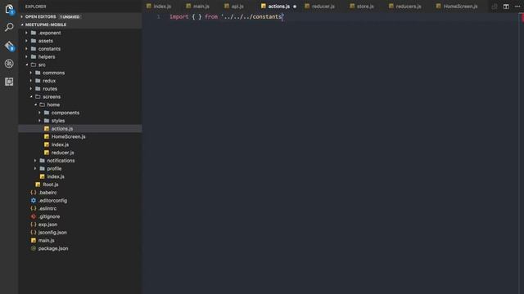Click the .babelrc braces icon
Image resolution: width=524 pixels, height=294 pixels.
coord(34,193)
